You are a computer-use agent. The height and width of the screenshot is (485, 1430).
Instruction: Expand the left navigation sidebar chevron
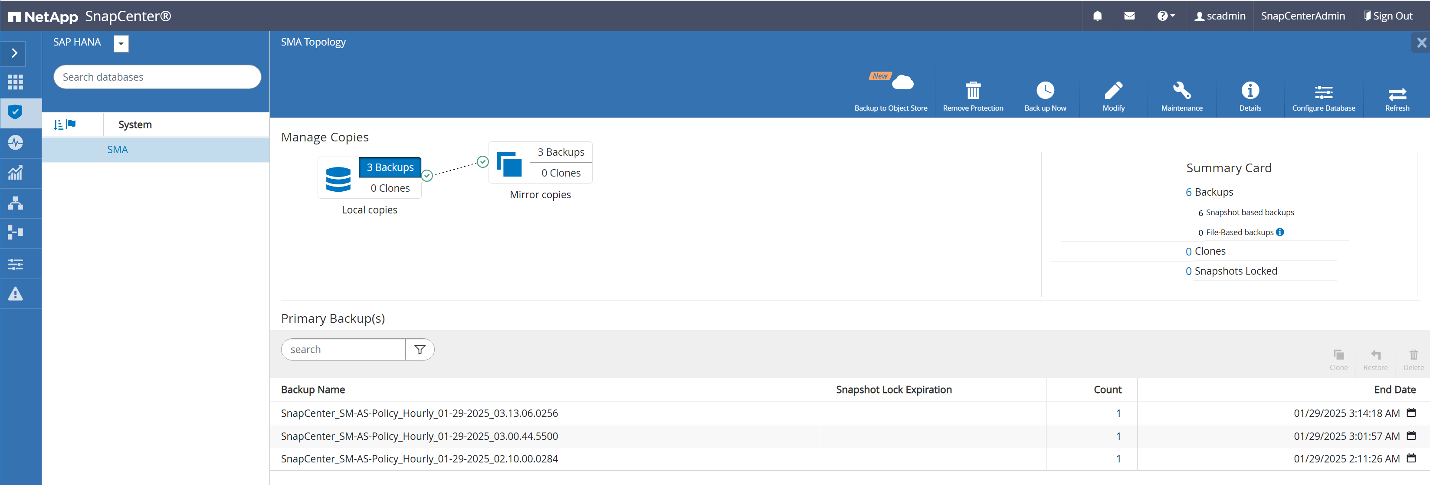coord(15,53)
